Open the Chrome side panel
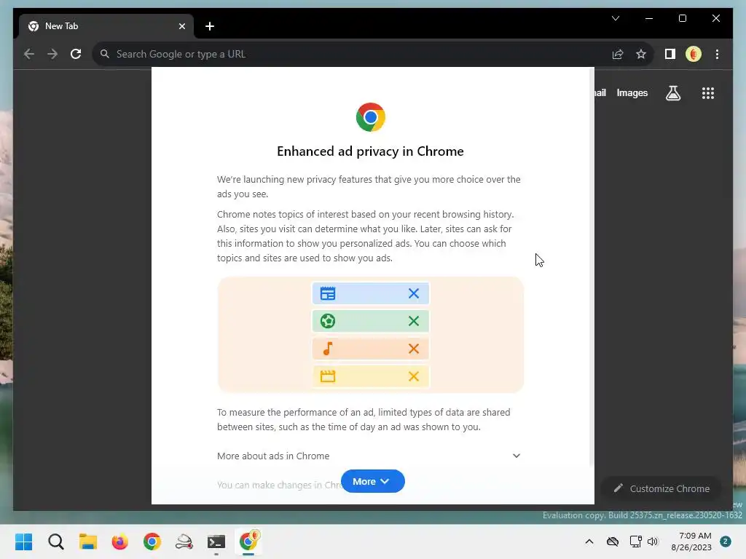The image size is (746, 559). tap(670, 54)
